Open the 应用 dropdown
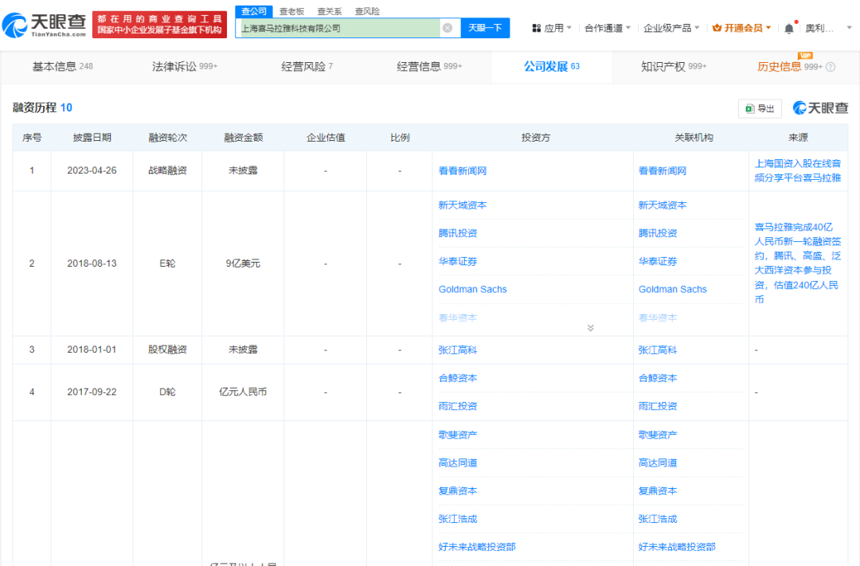 [x=553, y=28]
